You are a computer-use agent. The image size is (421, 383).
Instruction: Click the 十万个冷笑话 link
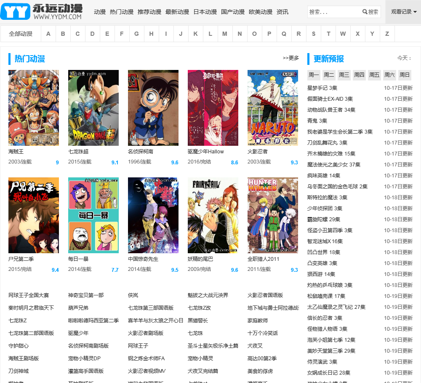(263, 333)
